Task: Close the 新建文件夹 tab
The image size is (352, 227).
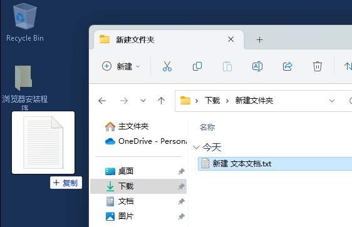Action: pos(230,39)
